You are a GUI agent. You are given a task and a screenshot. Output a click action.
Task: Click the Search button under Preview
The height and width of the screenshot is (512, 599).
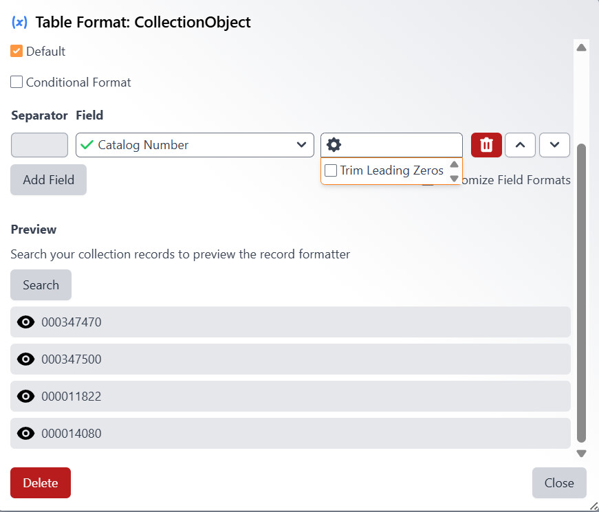pos(41,285)
